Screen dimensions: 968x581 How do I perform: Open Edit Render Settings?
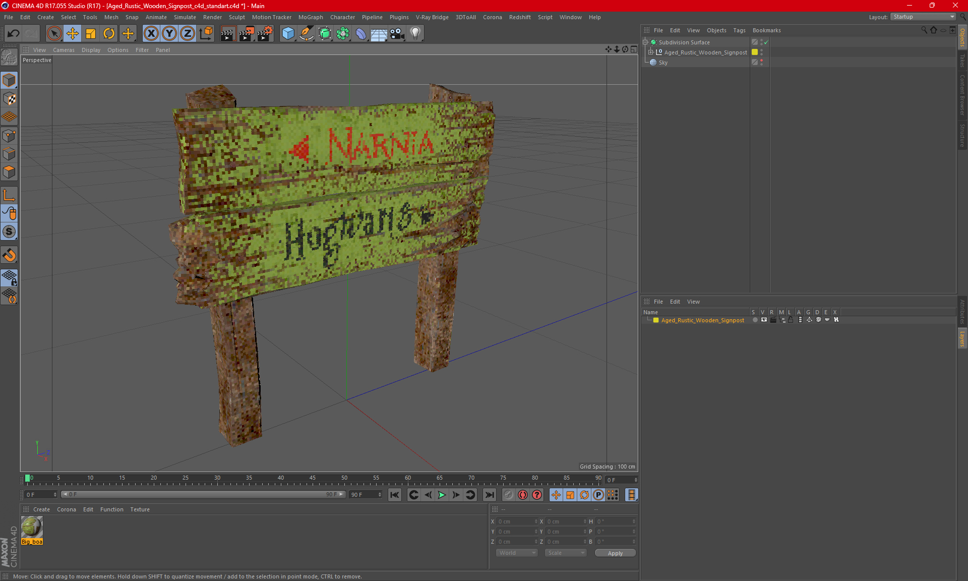[265, 33]
